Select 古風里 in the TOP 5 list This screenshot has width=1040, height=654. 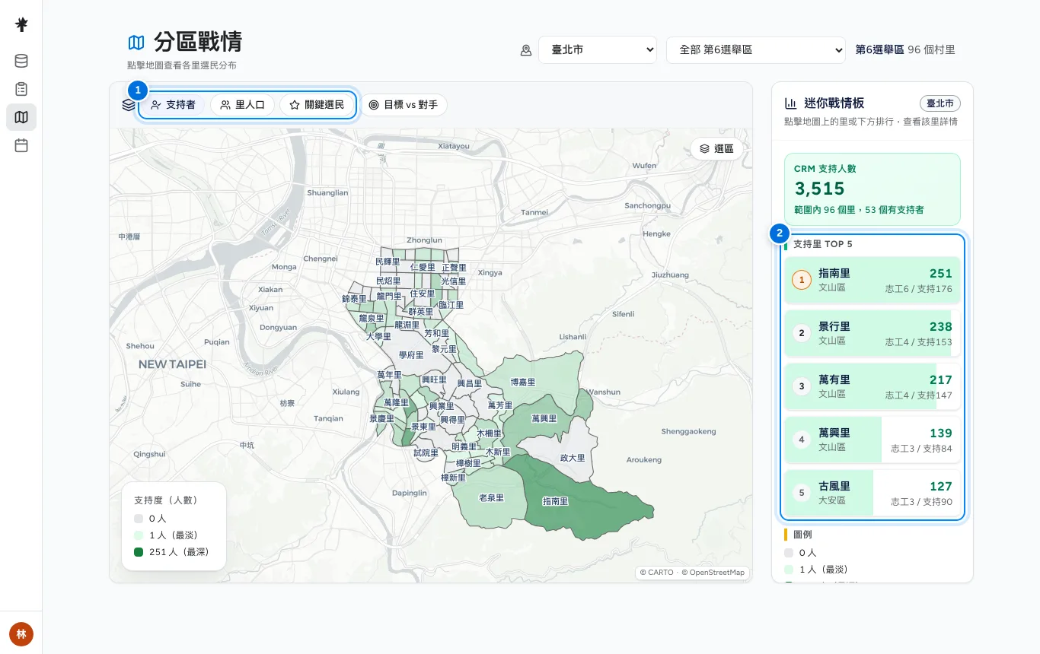[873, 493]
